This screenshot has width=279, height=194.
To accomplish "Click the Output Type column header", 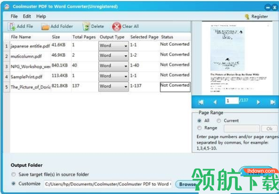I will (112, 37).
